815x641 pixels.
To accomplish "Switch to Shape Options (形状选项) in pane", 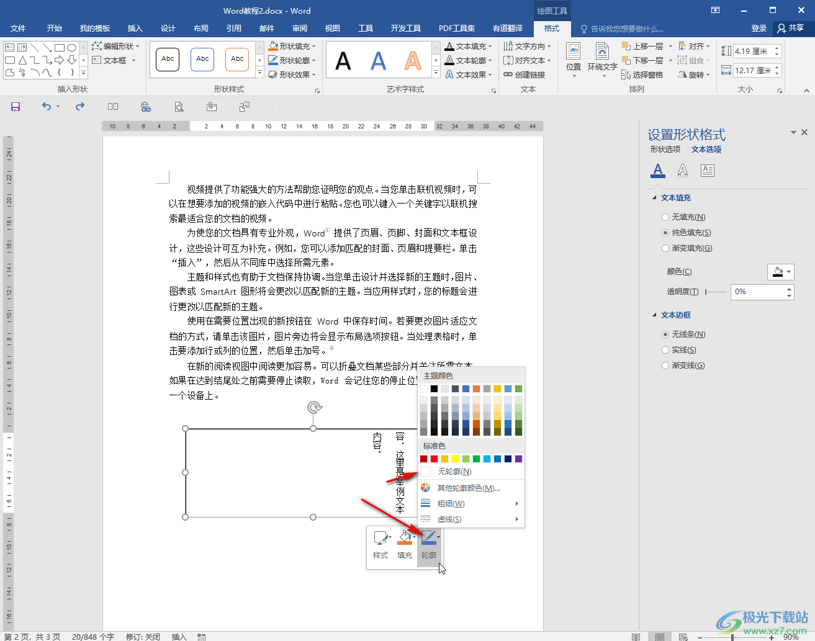I will (x=665, y=150).
